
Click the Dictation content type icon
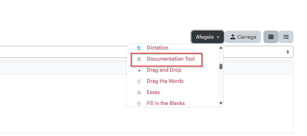tap(139, 48)
